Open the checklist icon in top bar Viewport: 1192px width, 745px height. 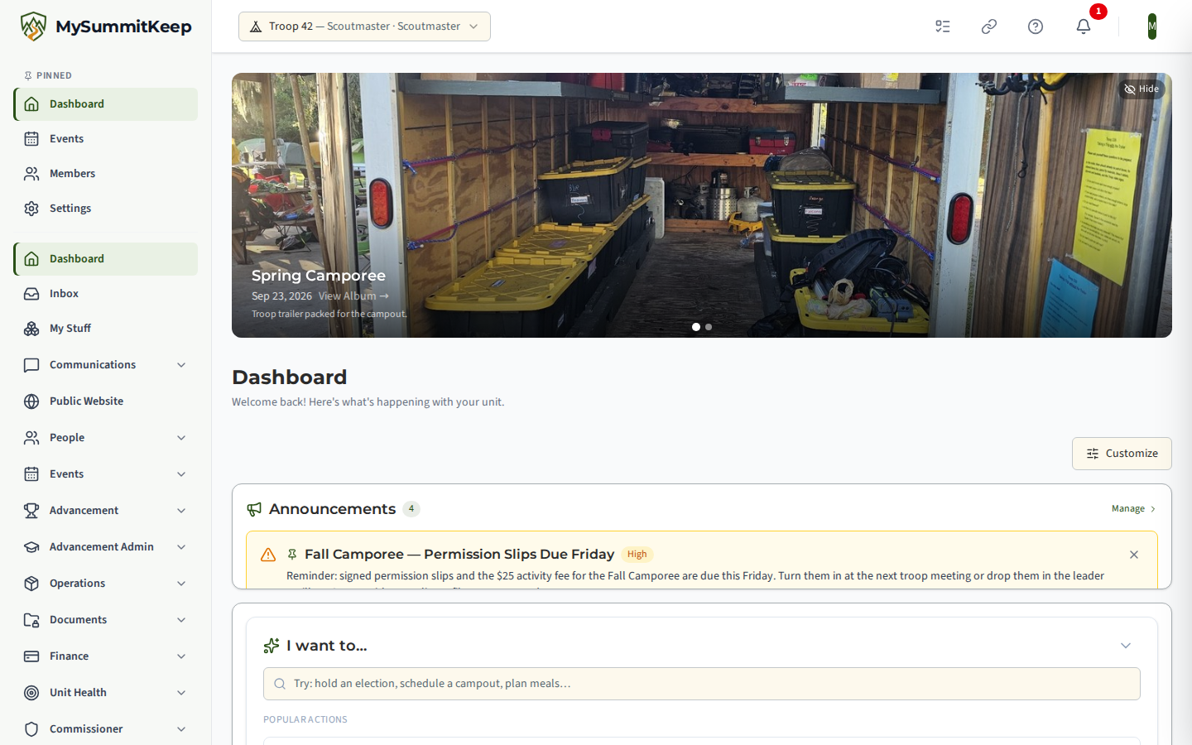943,26
